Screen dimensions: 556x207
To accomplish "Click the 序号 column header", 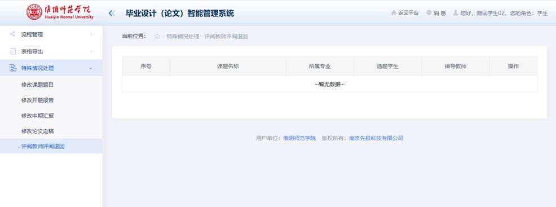I will (x=146, y=67).
